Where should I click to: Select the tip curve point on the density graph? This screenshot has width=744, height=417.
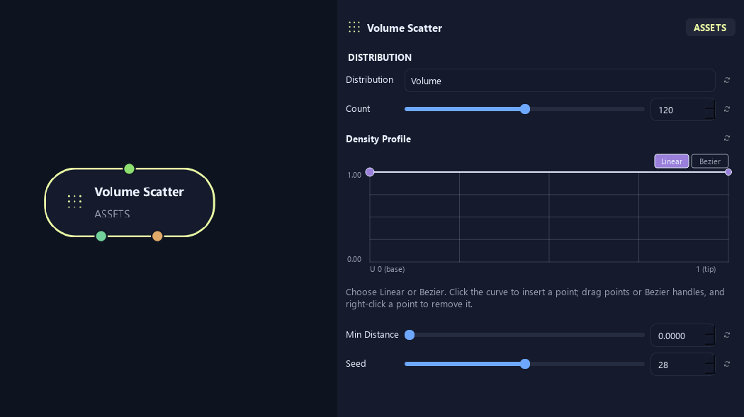728,172
